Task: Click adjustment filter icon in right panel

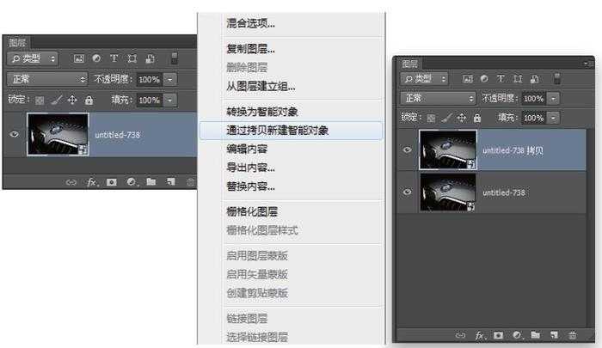Action: (x=484, y=79)
